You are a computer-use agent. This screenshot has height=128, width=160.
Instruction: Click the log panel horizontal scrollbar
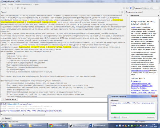point(23,115)
